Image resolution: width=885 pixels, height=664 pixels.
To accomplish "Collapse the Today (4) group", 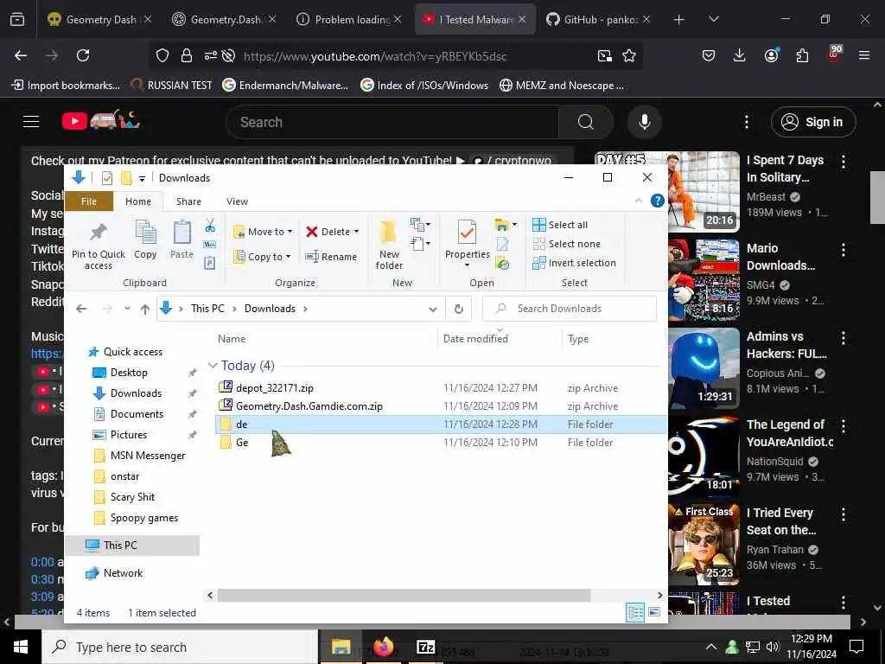I will (x=213, y=366).
